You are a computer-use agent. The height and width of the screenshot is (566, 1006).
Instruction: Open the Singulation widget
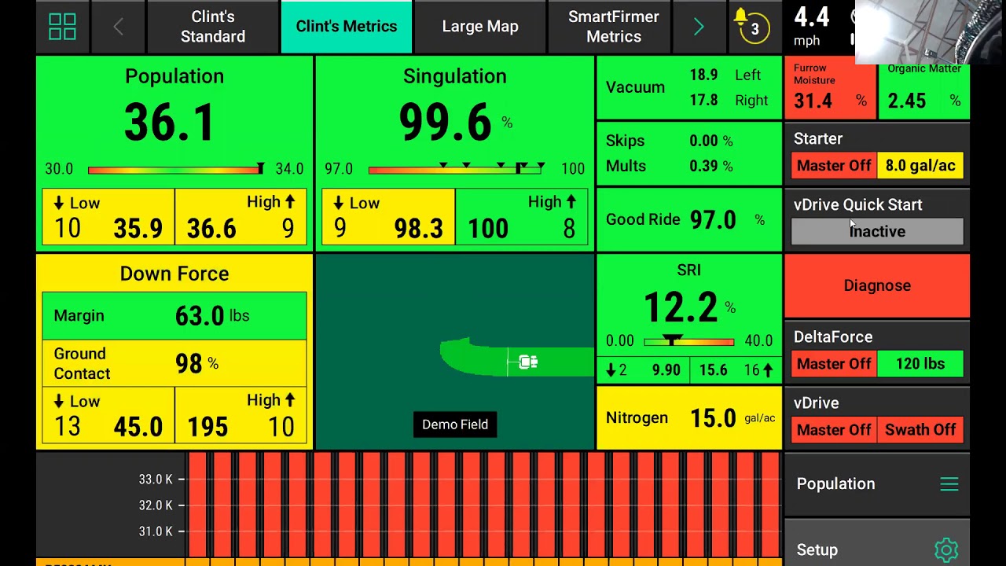(454, 153)
